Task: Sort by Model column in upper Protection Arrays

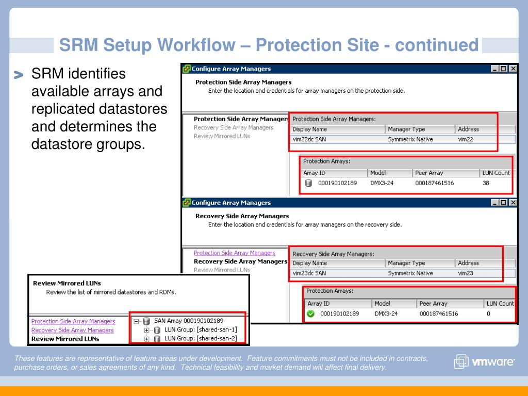Action: click(x=390, y=173)
